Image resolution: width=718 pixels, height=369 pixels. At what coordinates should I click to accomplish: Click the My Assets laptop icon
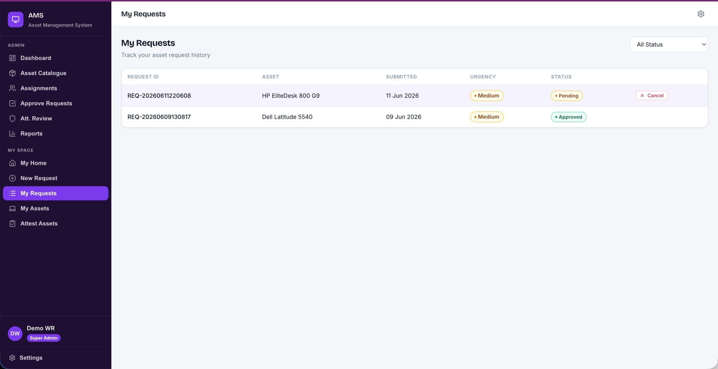coord(12,208)
